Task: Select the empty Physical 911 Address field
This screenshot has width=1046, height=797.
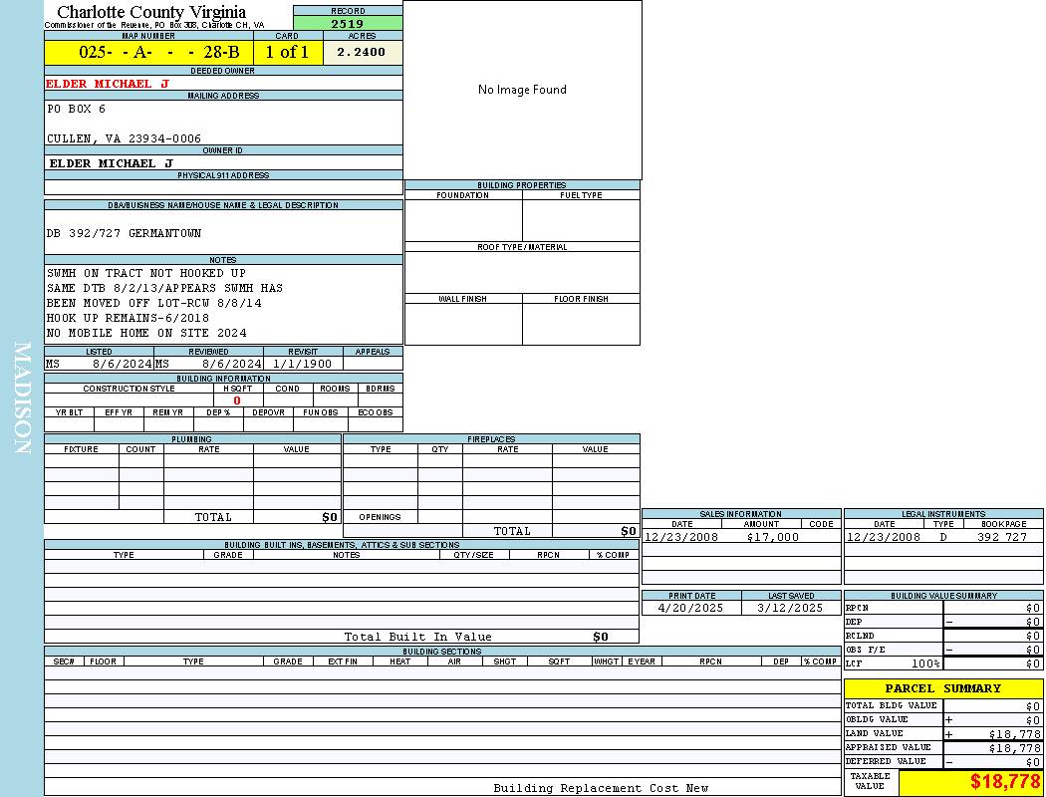Action: pos(223,187)
